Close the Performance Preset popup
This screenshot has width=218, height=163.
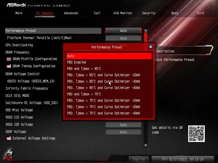(x=151, y=47)
